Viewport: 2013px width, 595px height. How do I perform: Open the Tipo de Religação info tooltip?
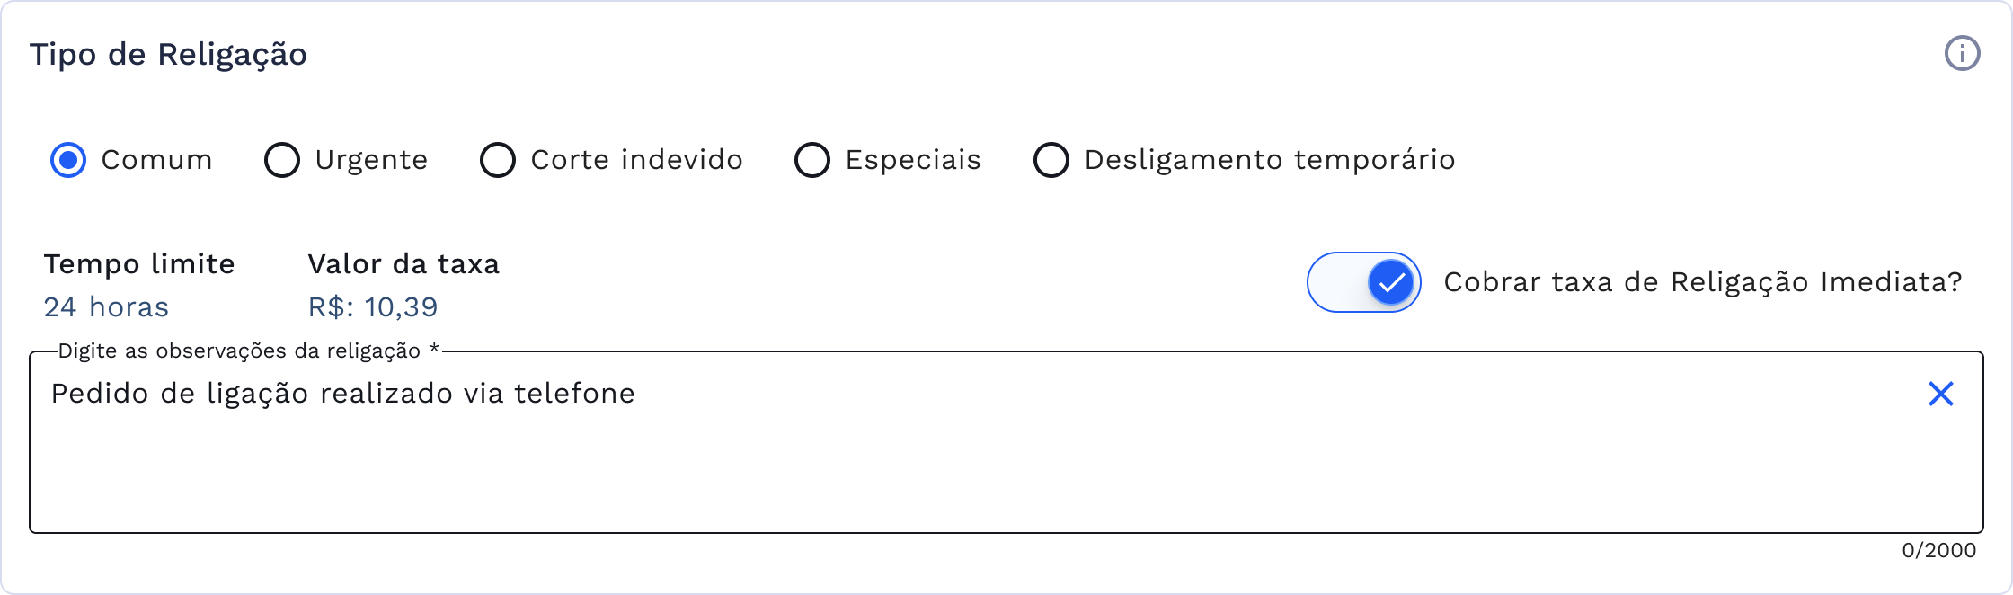tap(1964, 54)
